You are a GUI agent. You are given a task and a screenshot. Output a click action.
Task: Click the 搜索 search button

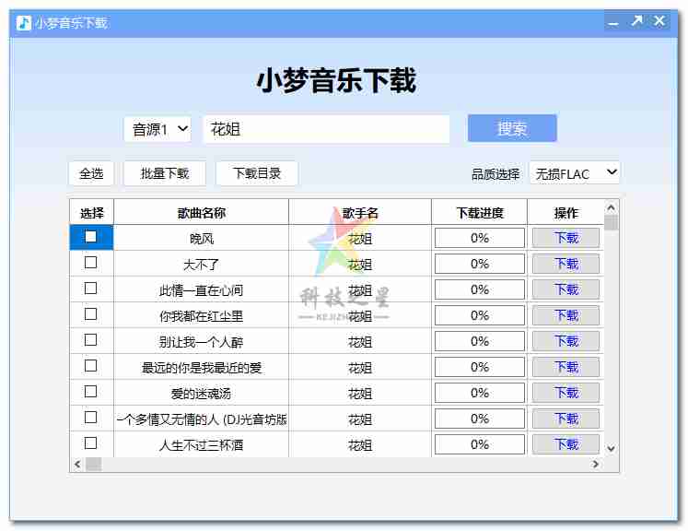pyautogui.click(x=512, y=128)
